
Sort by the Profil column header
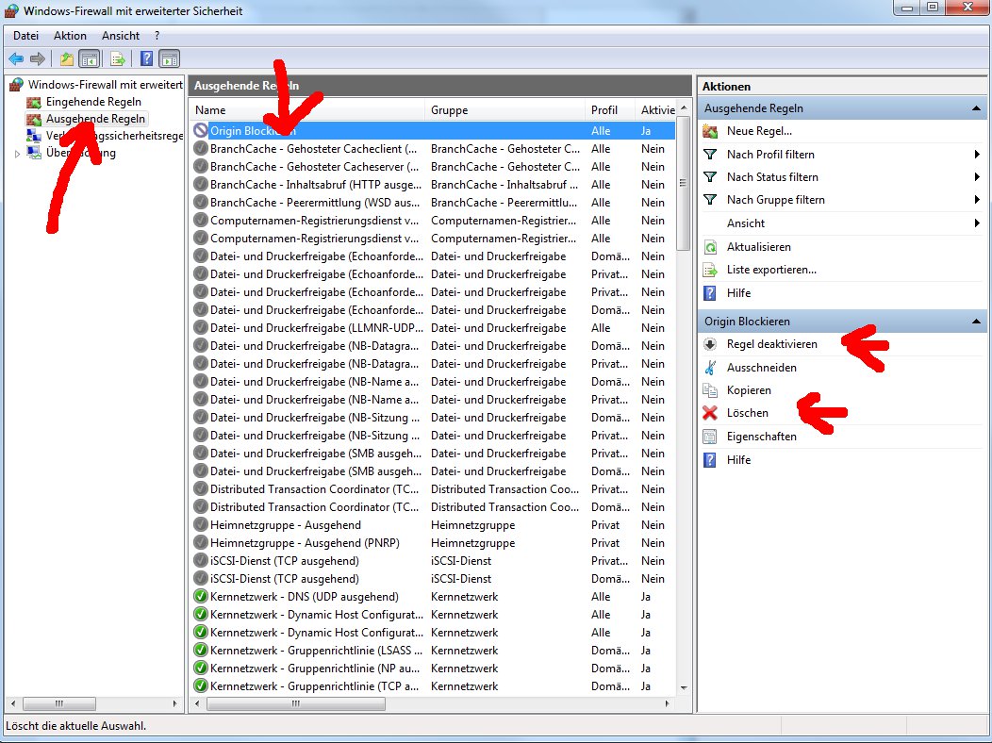610,110
